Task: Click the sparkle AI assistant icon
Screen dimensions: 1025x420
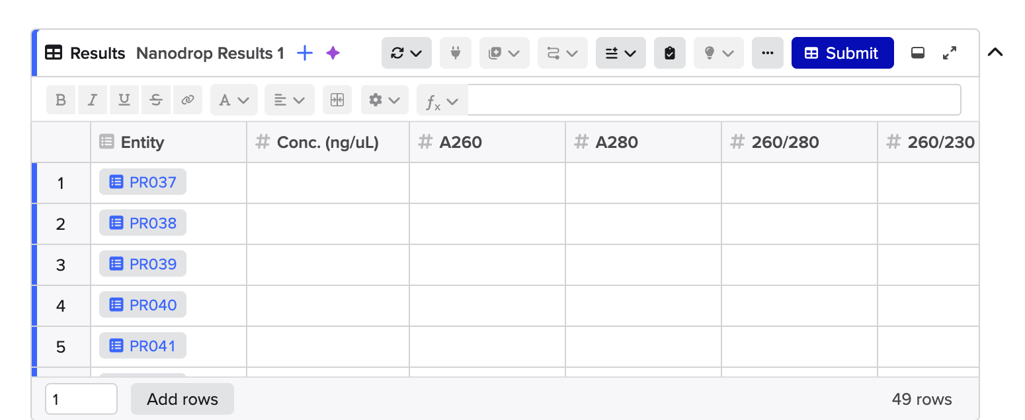Action: tap(333, 53)
